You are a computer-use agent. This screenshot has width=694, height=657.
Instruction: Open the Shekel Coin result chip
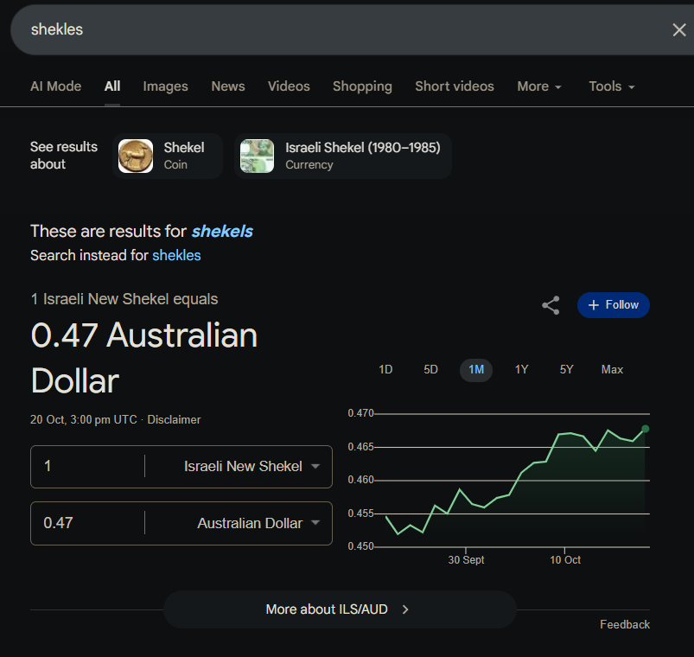[168, 156]
